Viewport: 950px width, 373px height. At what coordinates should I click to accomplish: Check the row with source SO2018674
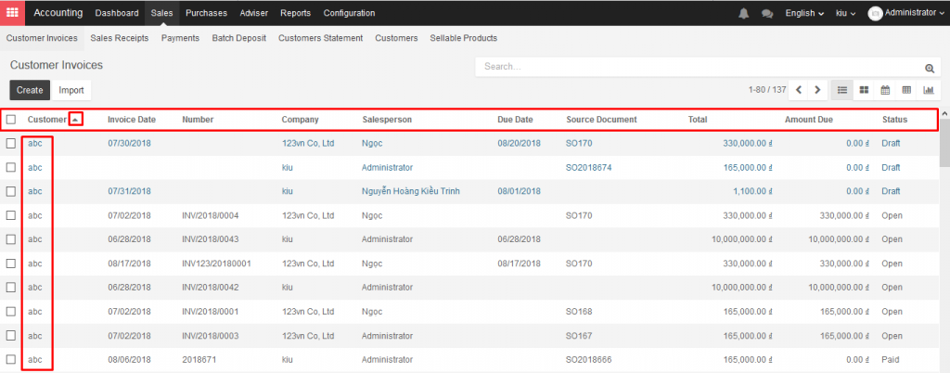click(x=11, y=168)
